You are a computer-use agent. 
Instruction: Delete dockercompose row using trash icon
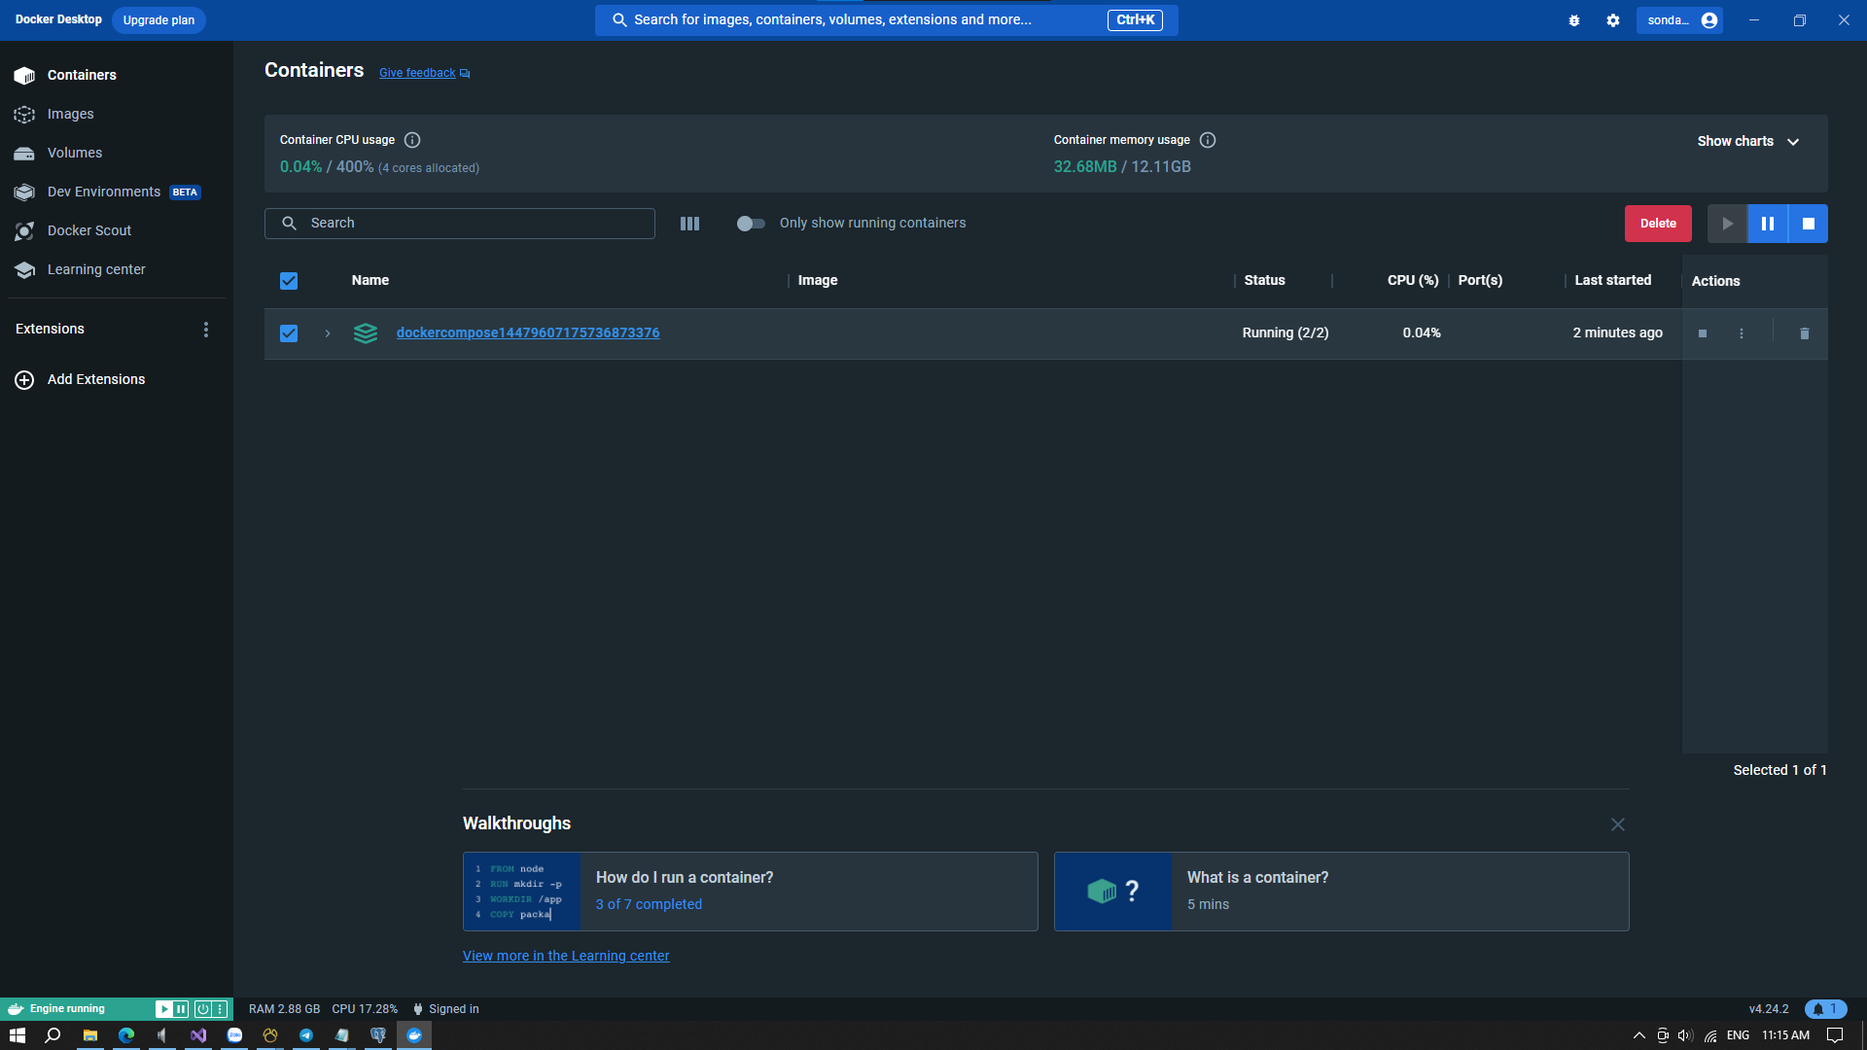[x=1805, y=333]
